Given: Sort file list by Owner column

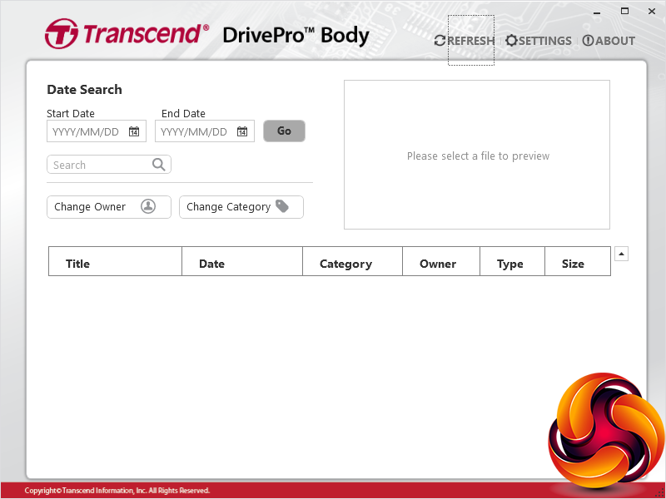Looking at the screenshot, I should (441, 261).
